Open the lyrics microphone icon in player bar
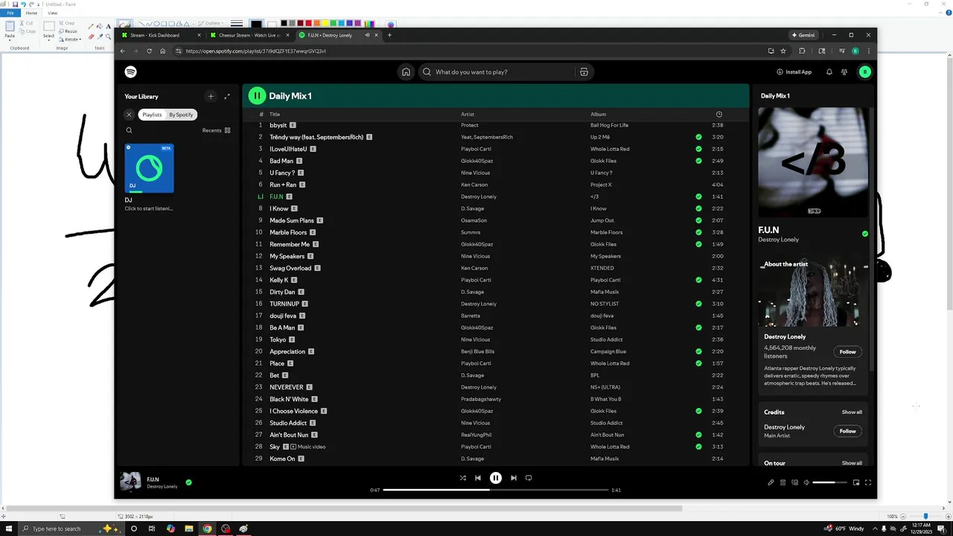Viewport: 953px width, 536px height. [x=771, y=482]
